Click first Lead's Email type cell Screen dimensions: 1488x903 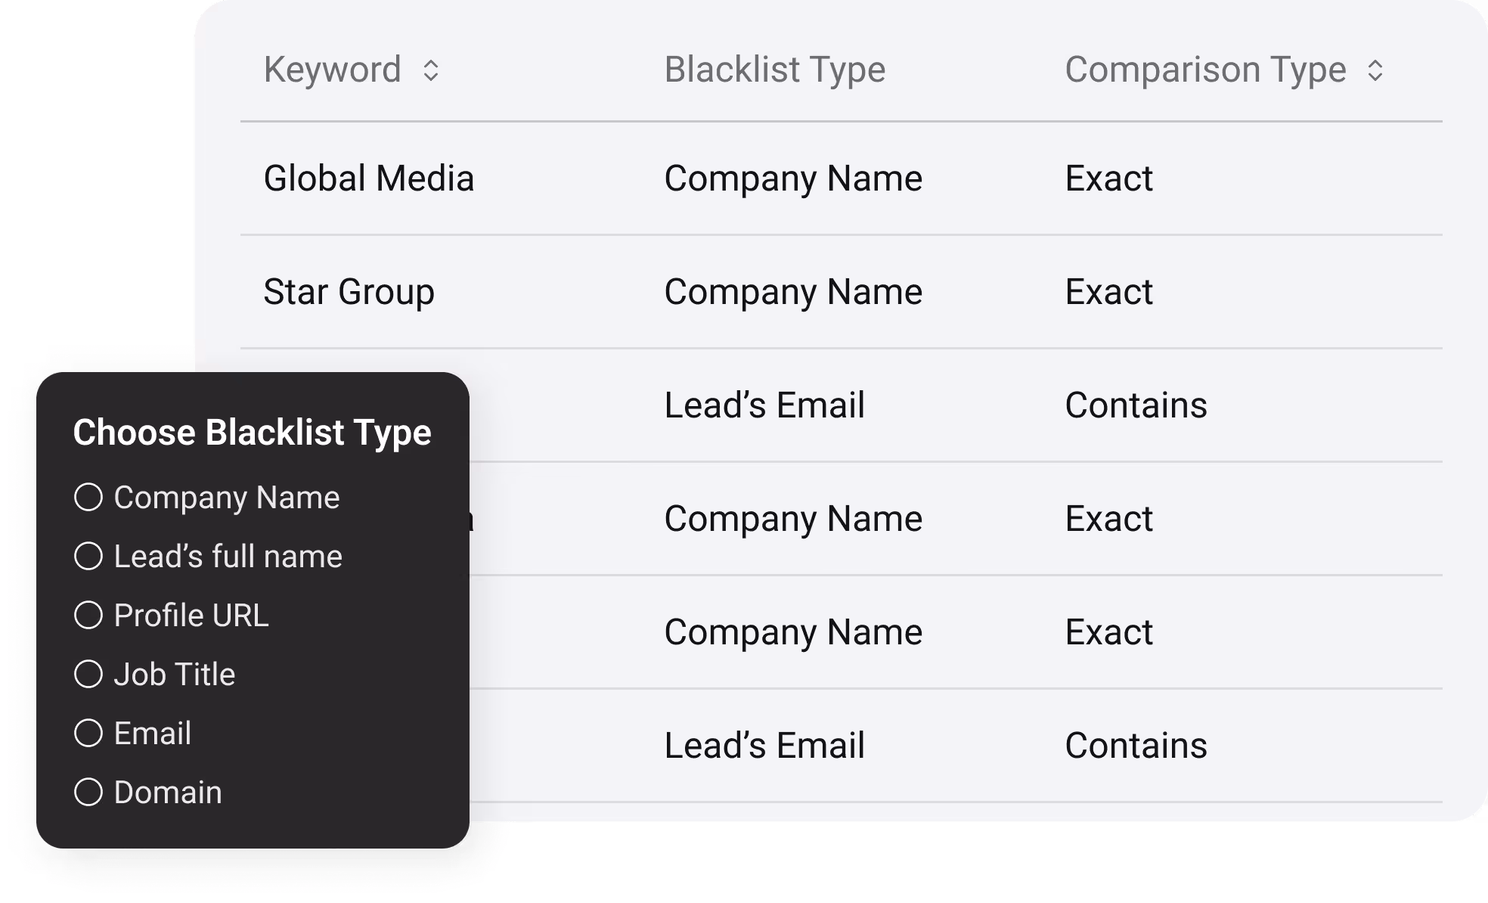point(764,405)
